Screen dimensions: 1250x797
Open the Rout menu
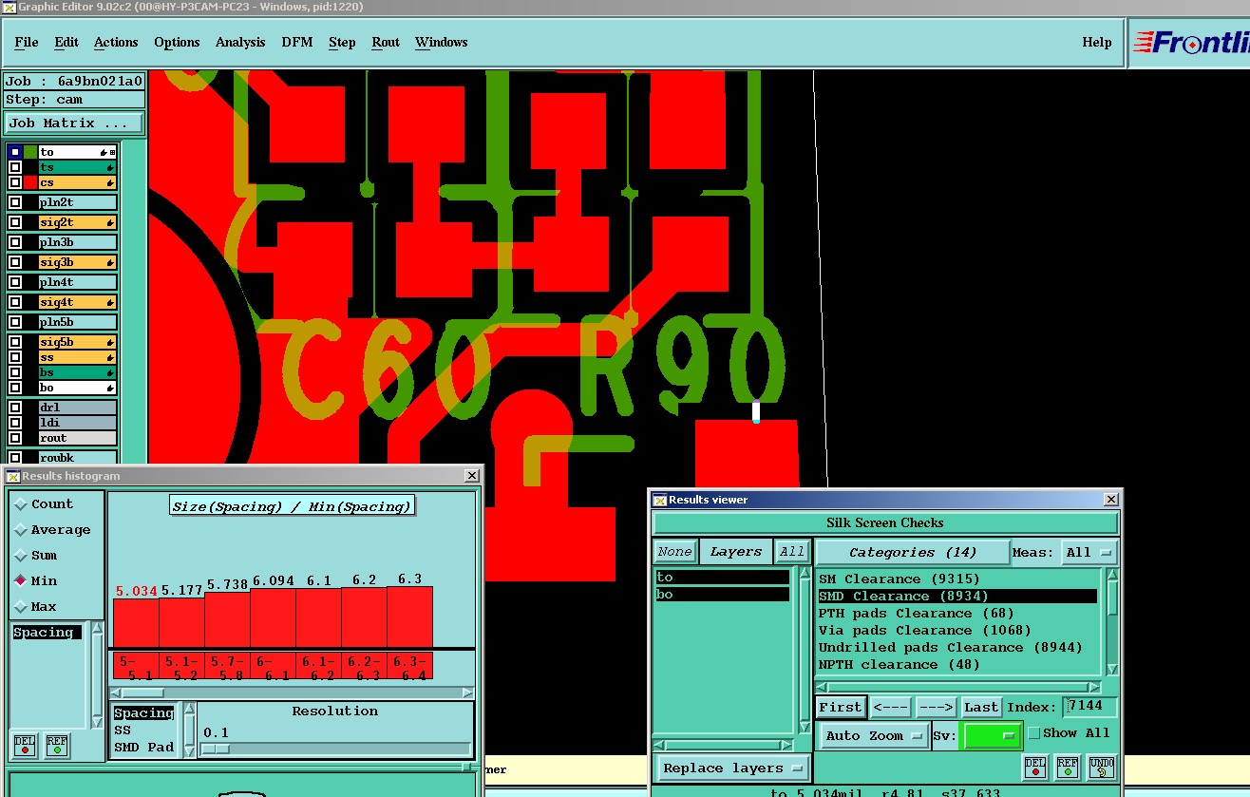[386, 42]
